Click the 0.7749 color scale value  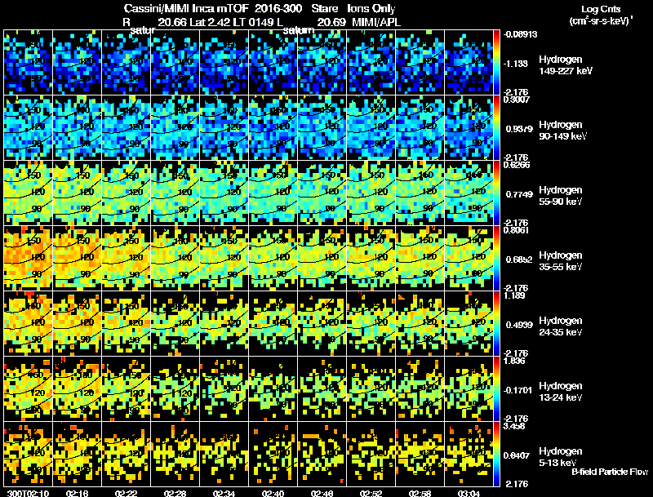tap(519, 194)
